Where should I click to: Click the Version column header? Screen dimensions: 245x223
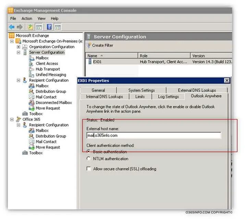tap(211, 56)
